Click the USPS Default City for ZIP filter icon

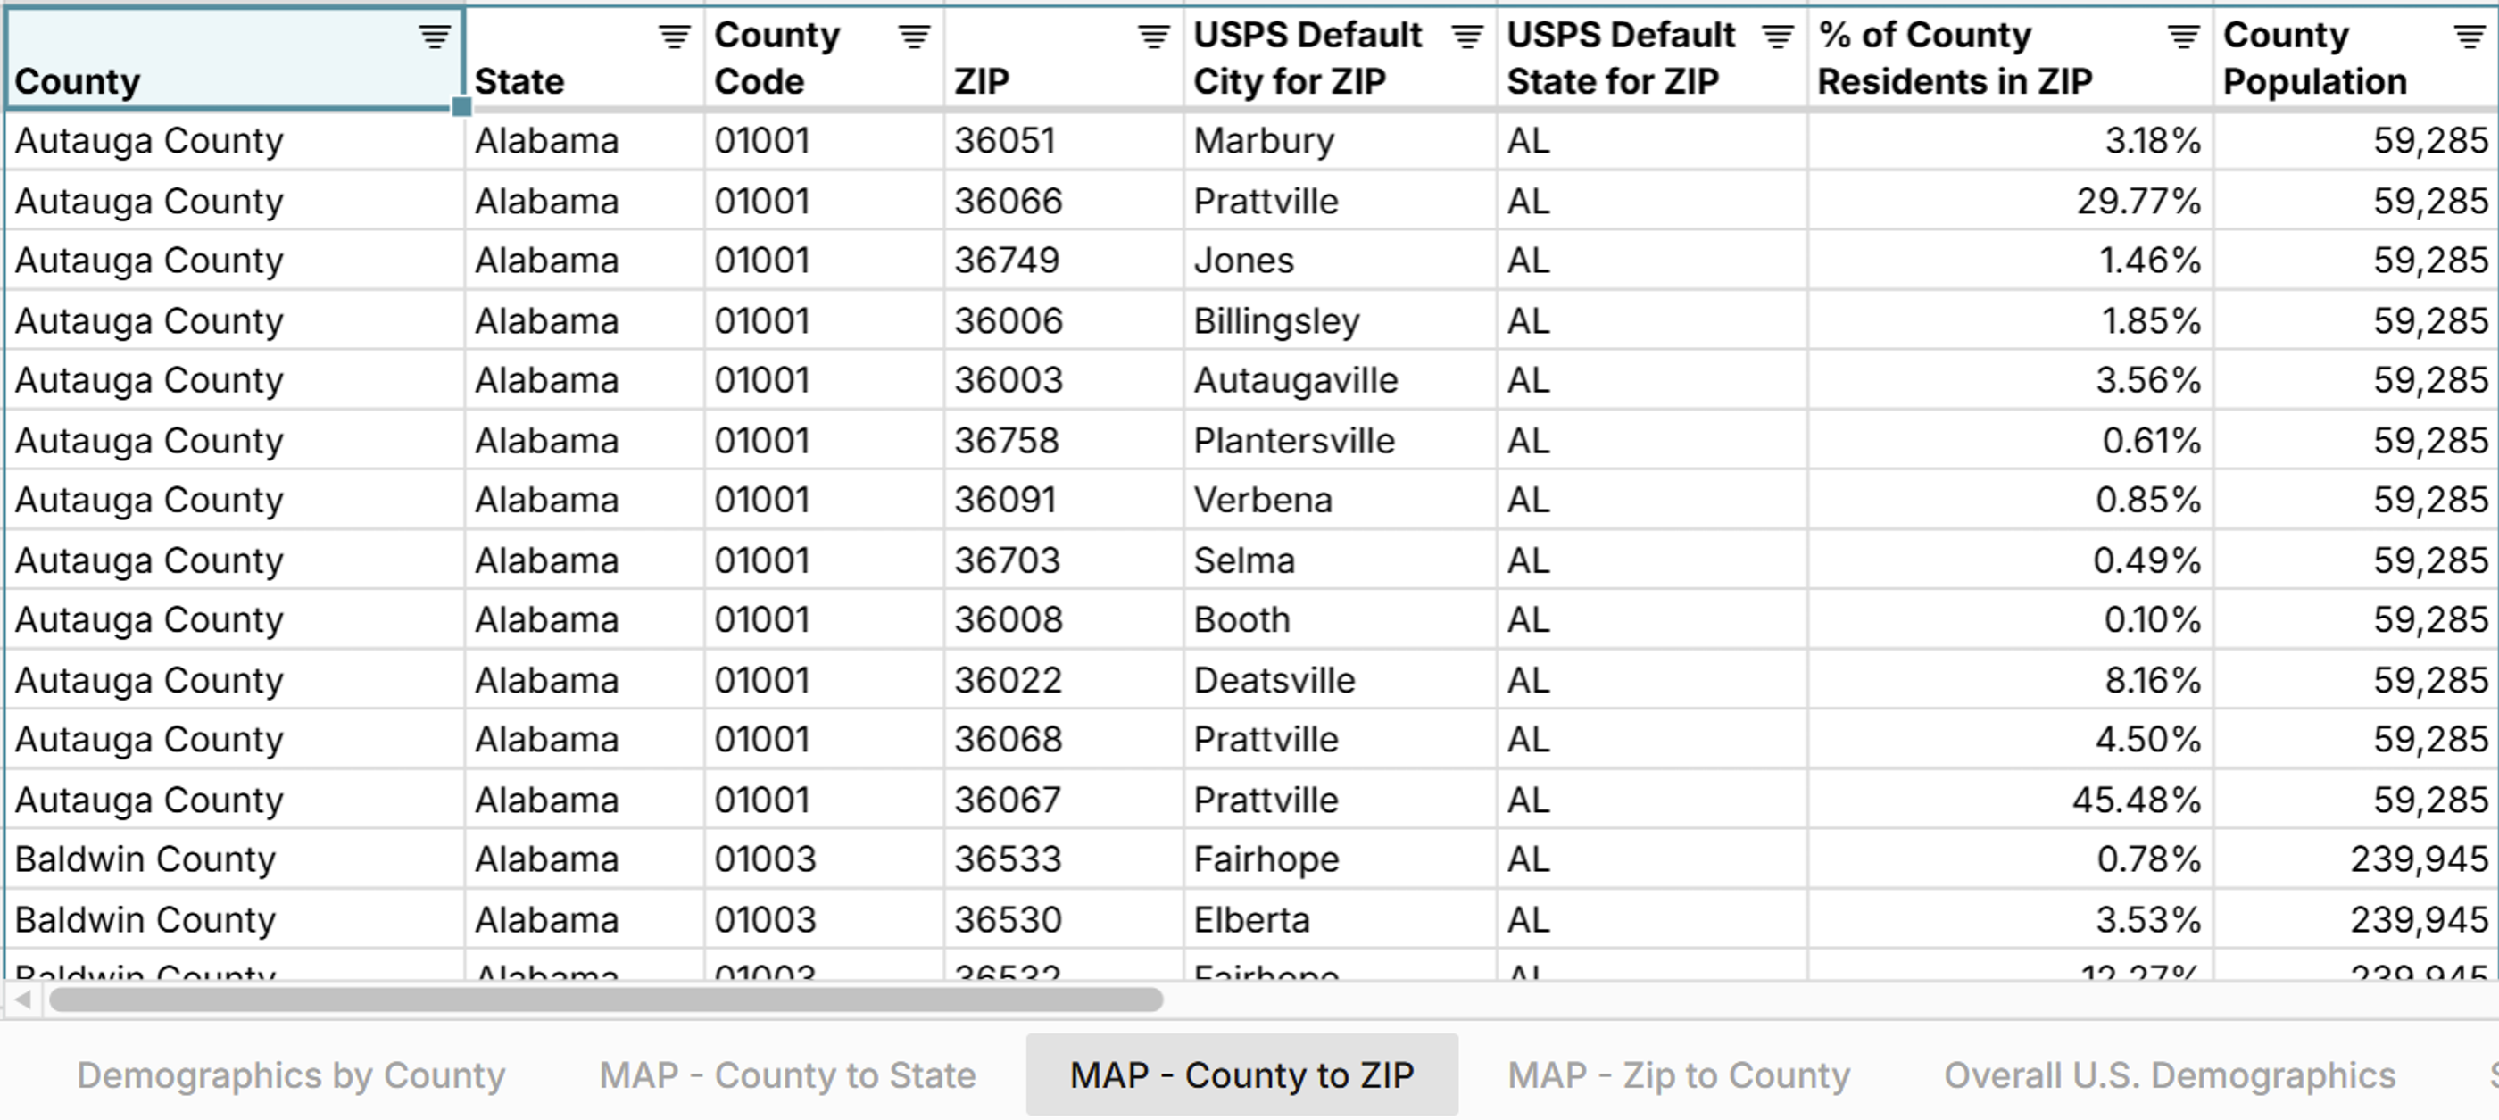[x=1466, y=35]
